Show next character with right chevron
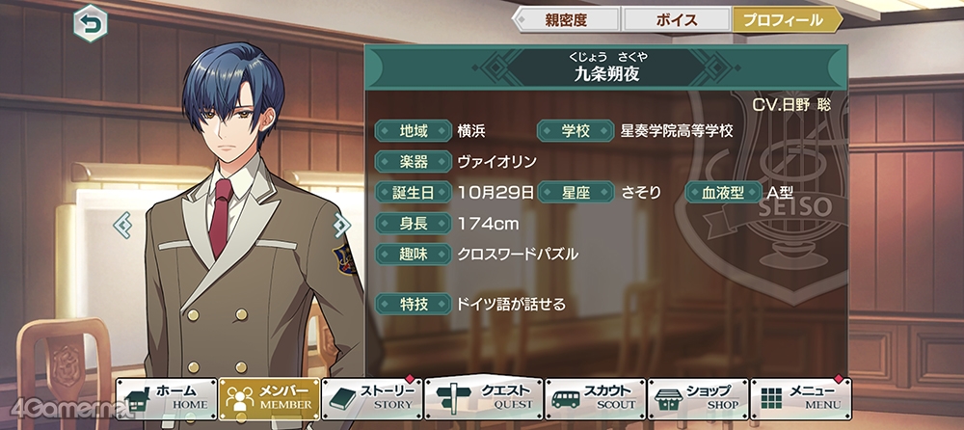Viewport: 964px width, 430px height. pos(342,226)
